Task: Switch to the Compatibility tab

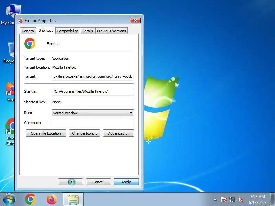Action: (x=67, y=31)
